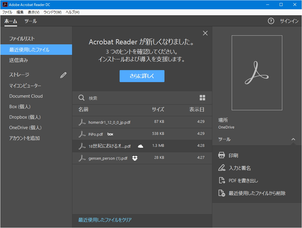Click the PDF を書き出し export icon

(x=221, y=180)
